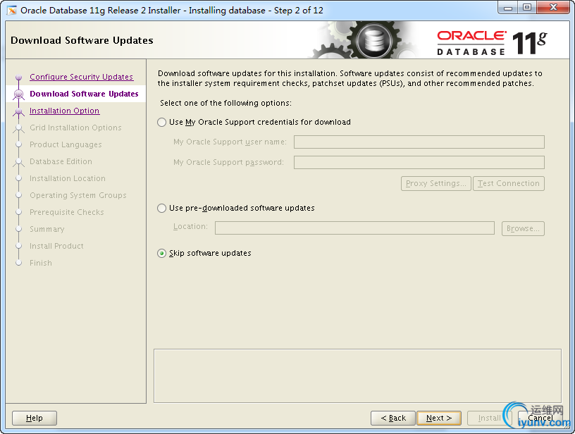The image size is (575, 434).
Task: Click the Location path input field
Action: coord(354,228)
